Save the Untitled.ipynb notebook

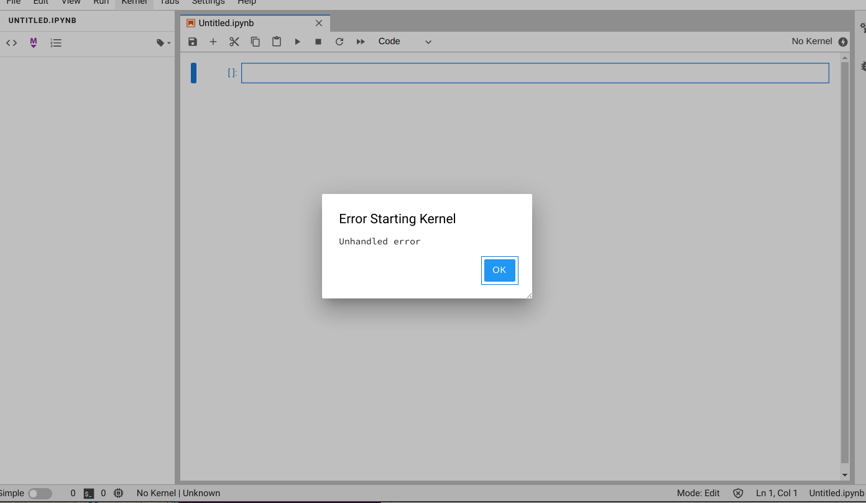pos(192,41)
